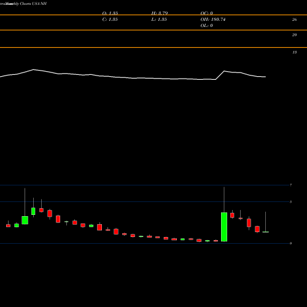Click the lower axis label '7'

290,185
